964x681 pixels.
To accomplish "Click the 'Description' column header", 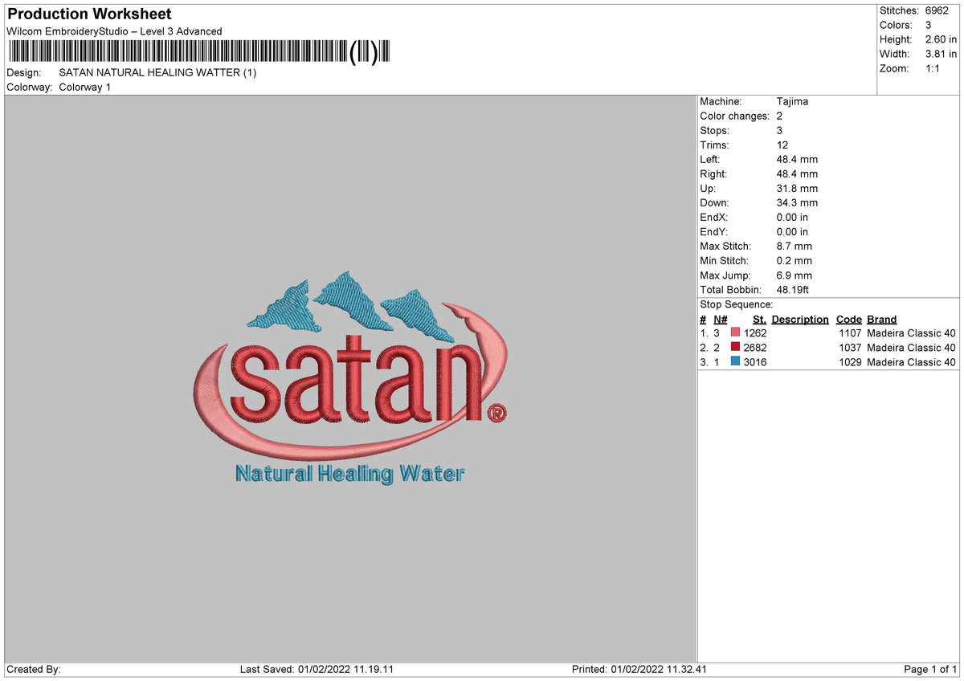I will pyautogui.click(x=800, y=320).
